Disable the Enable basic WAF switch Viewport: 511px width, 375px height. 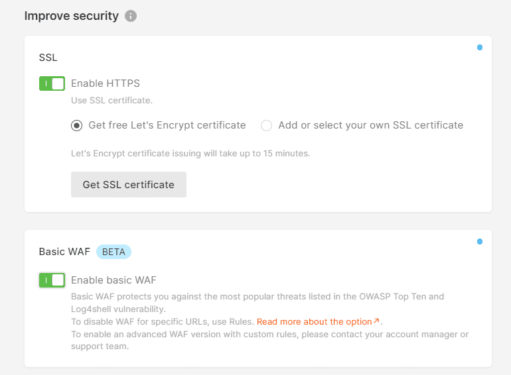tap(52, 280)
